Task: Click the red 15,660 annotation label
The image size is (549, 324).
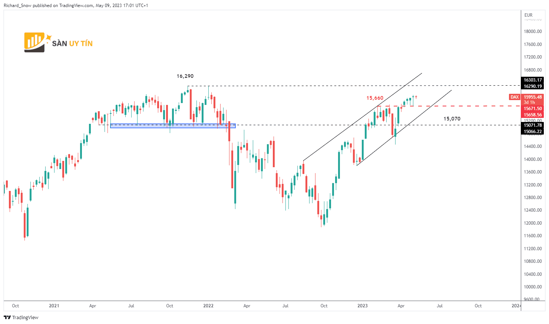Action: (375, 98)
